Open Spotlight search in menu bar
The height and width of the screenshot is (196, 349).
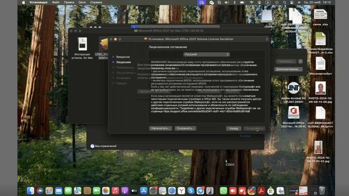click(x=285, y=2)
